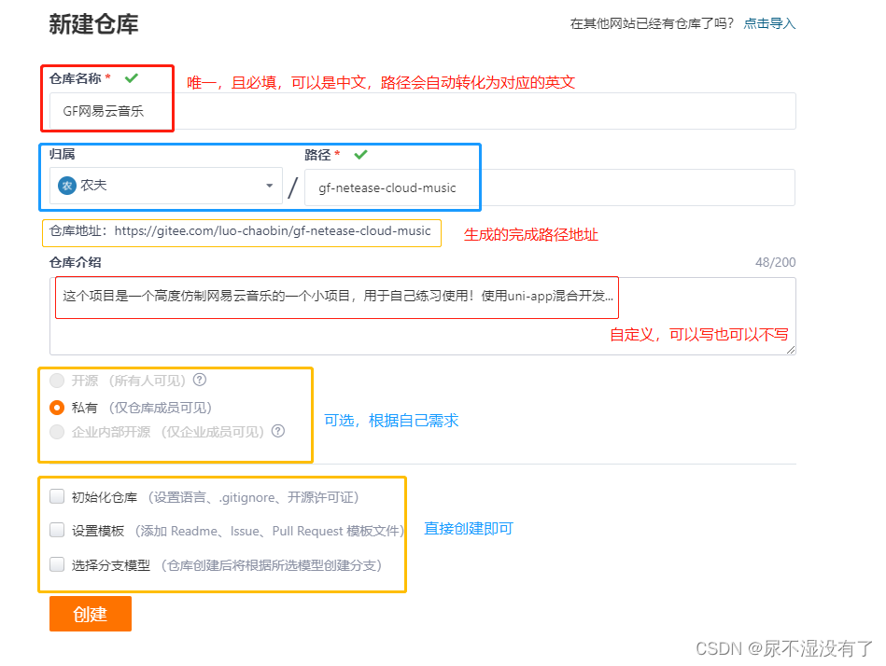The height and width of the screenshot is (666, 886).
Task: Enable the 初始化仓库 checkbox
Action: pos(57,496)
